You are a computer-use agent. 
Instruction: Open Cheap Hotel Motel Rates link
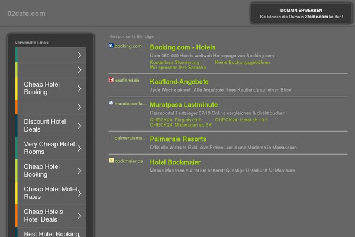(x=50, y=193)
